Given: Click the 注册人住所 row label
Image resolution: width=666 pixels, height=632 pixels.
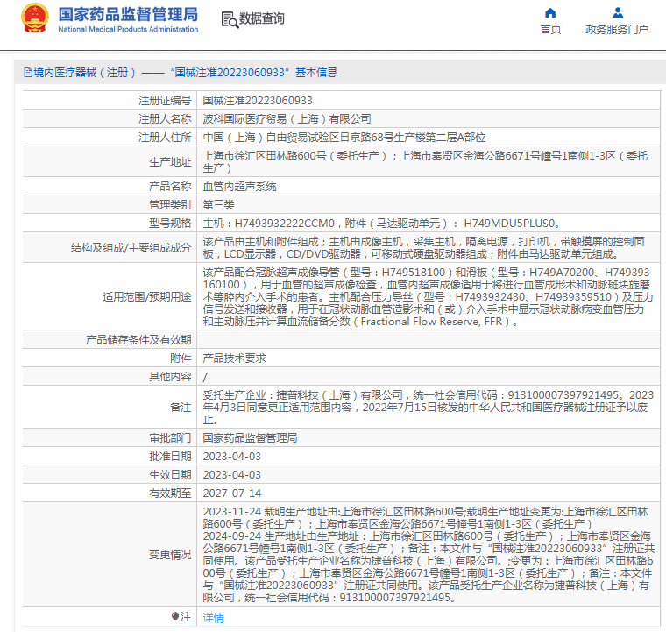Looking at the screenshot, I should click(165, 138).
